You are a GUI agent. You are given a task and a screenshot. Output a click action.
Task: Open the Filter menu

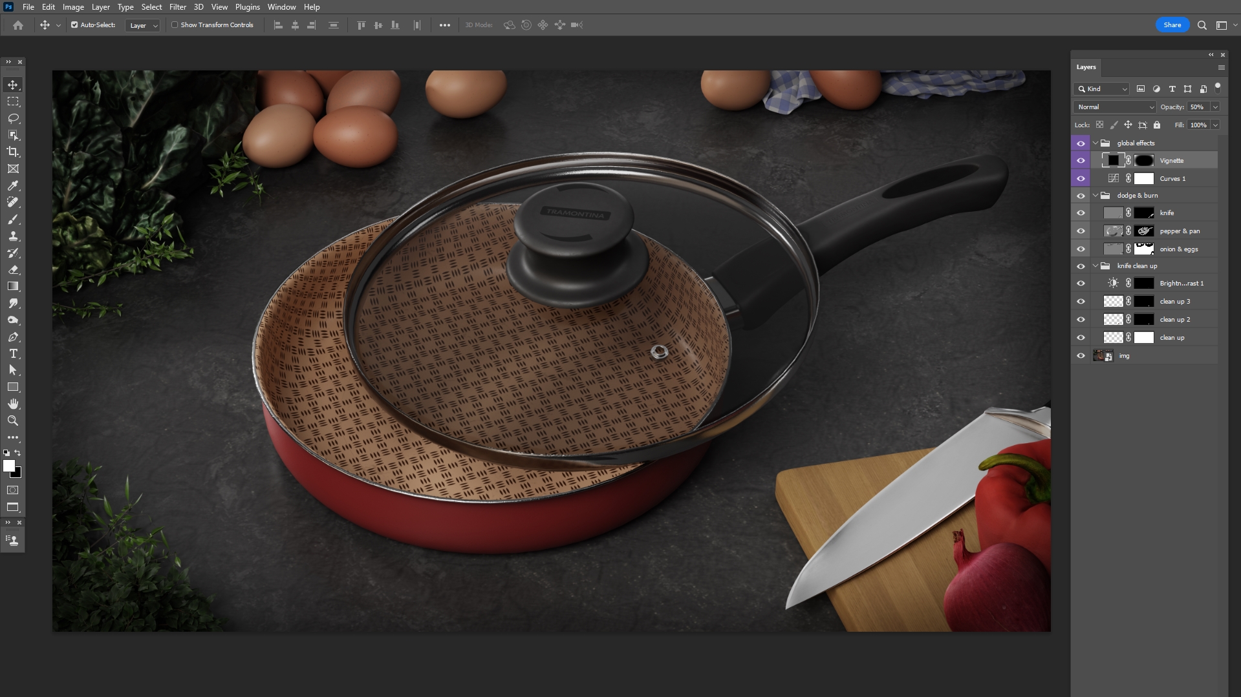coord(177,7)
